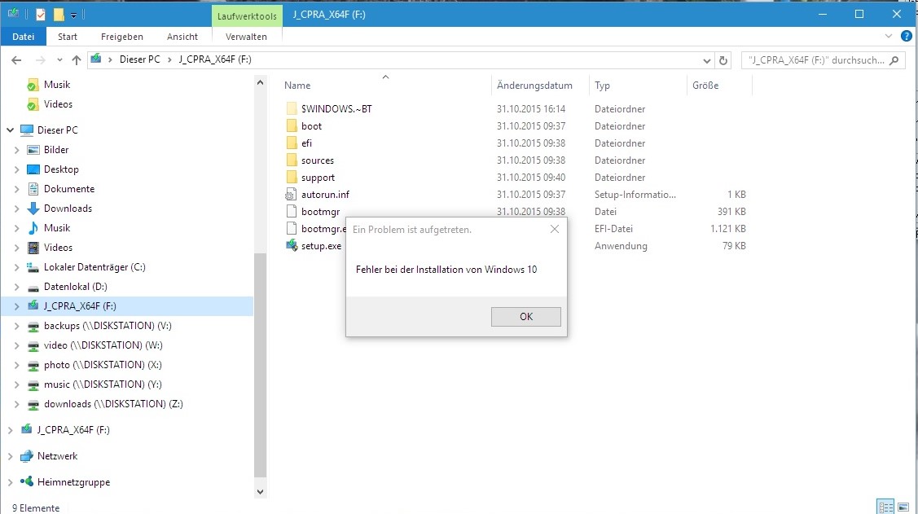
Task: Open the address bar history dropdown
Action: coord(707,60)
